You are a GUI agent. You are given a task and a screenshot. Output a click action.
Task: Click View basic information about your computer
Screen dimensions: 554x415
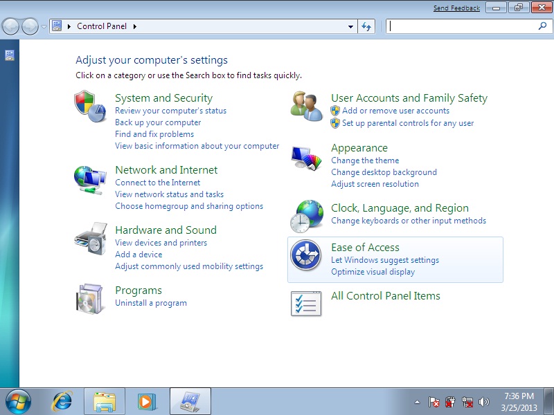pyautogui.click(x=197, y=146)
